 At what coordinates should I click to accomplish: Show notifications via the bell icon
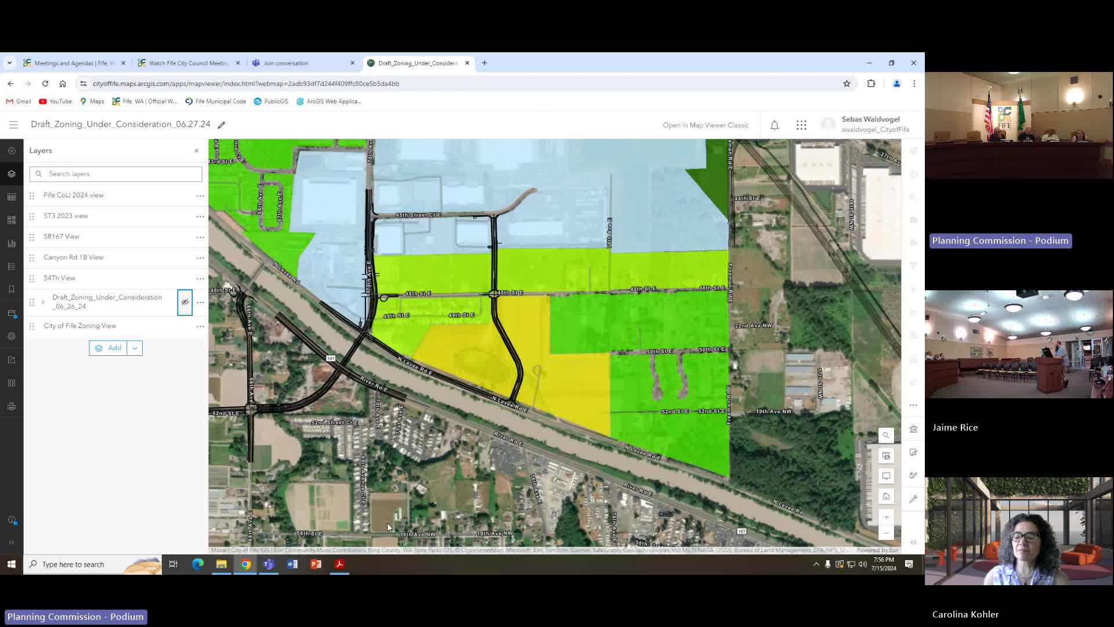click(774, 125)
